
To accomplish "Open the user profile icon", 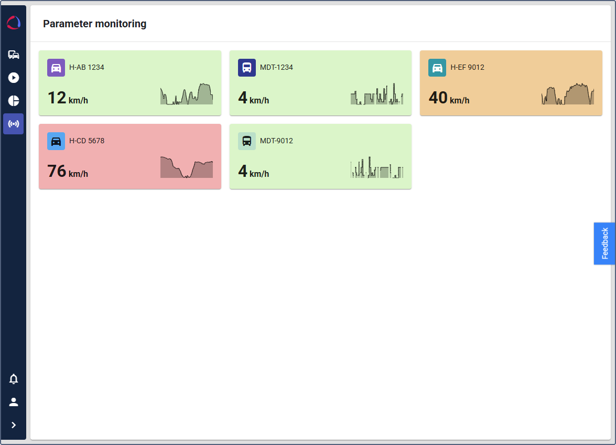I will (x=14, y=402).
